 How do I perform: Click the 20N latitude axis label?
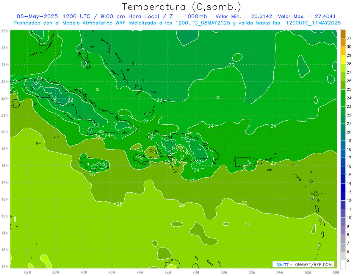[x=4, y=132]
